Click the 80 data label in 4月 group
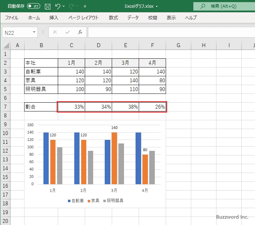255x225 pixels. click(x=145, y=150)
